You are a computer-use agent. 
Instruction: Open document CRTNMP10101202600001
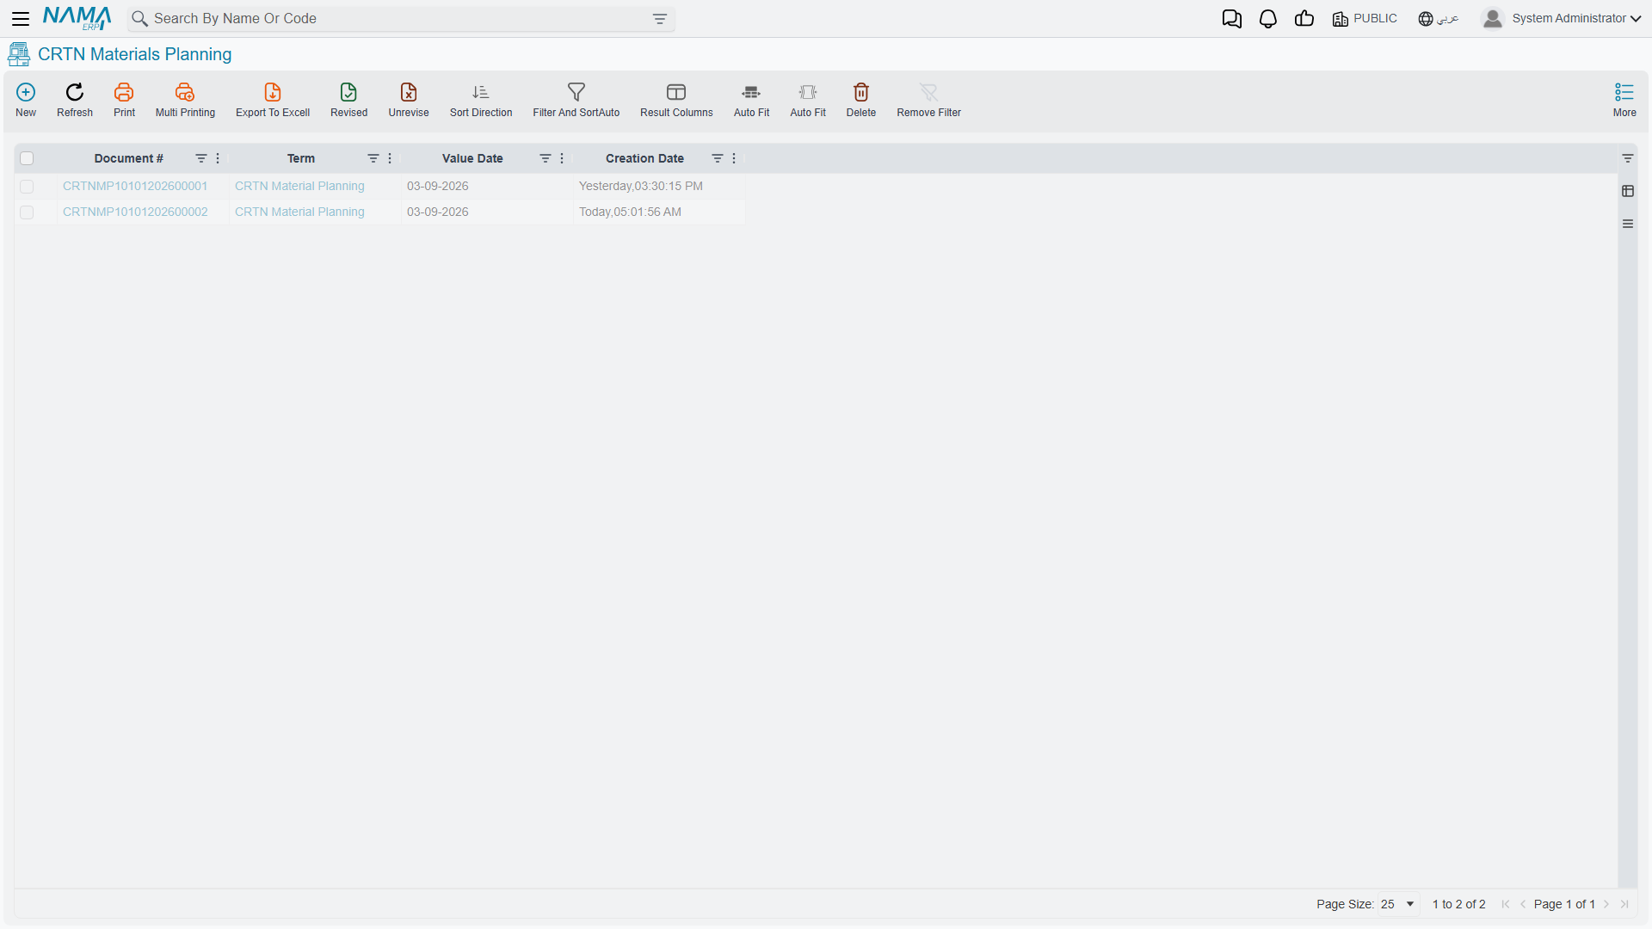[x=135, y=186]
